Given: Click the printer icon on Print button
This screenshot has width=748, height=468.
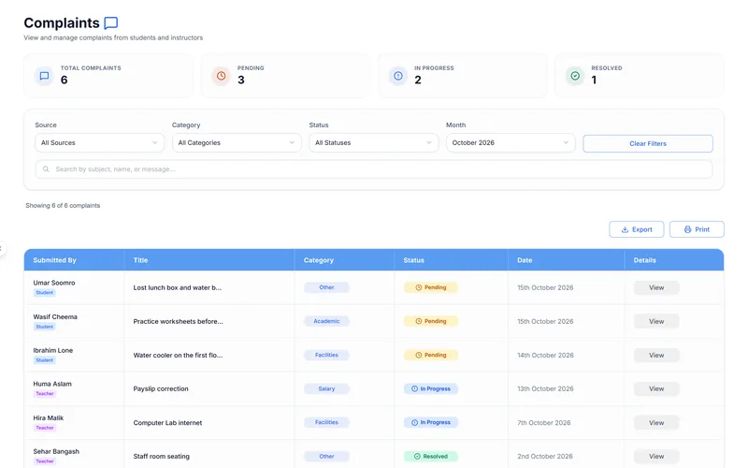Looking at the screenshot, I should point(687,229).
